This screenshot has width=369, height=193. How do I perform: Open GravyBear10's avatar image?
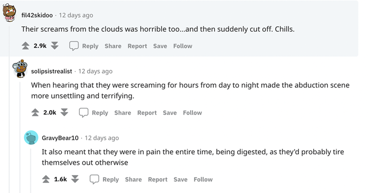(x=31, y=138)
